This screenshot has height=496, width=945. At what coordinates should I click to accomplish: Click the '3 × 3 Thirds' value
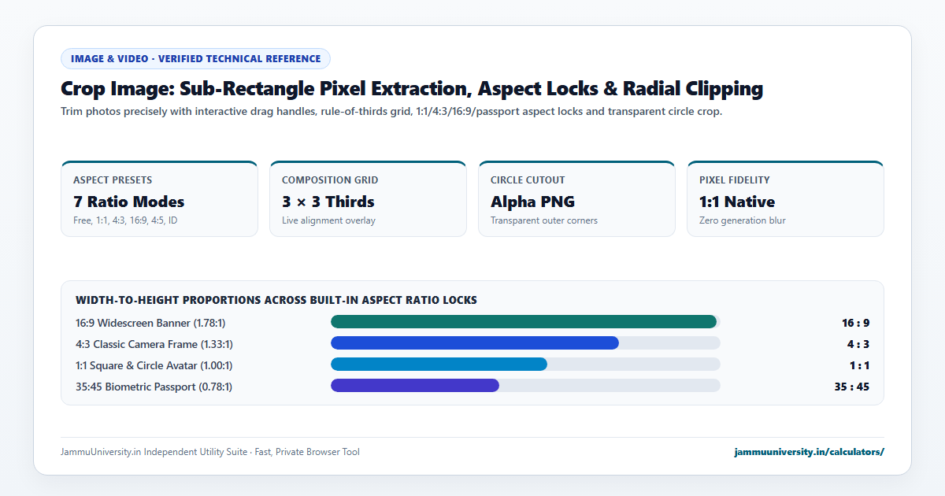[328, 202]
